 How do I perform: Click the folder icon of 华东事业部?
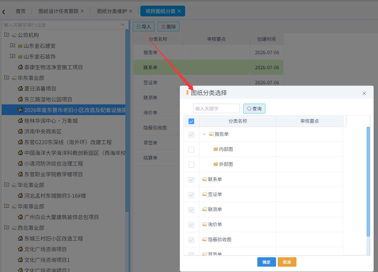(x=14, y=78)
